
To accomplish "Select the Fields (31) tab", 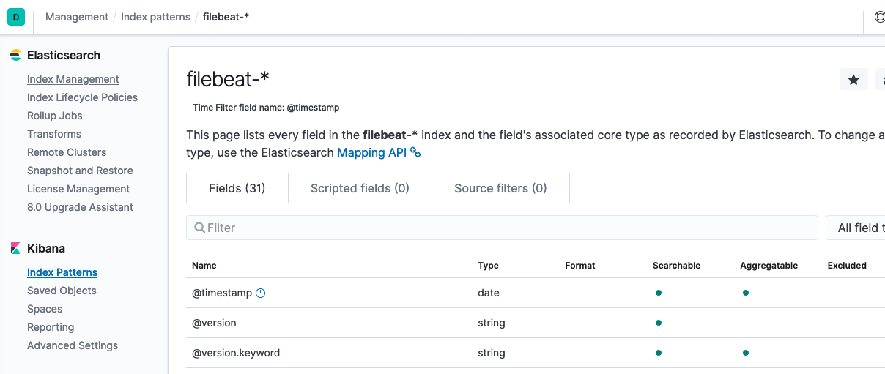I will pyautogui.click(x=237, y=188).
